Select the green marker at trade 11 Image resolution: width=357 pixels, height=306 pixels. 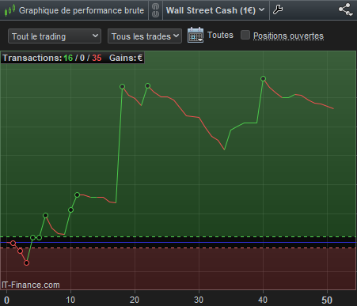(77, 195)
